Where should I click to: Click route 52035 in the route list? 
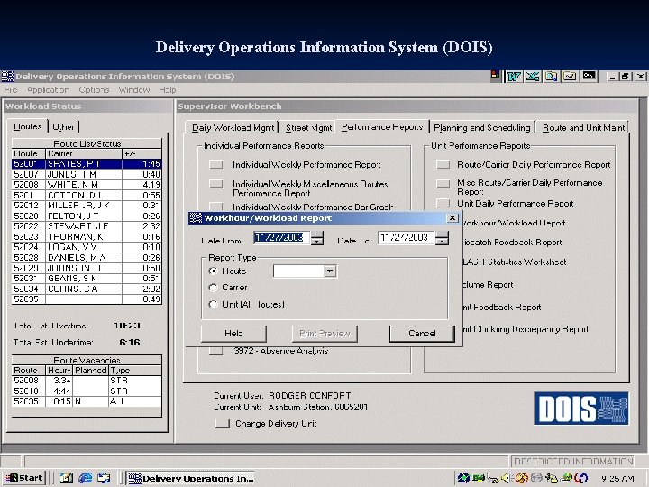coord(87,299)
